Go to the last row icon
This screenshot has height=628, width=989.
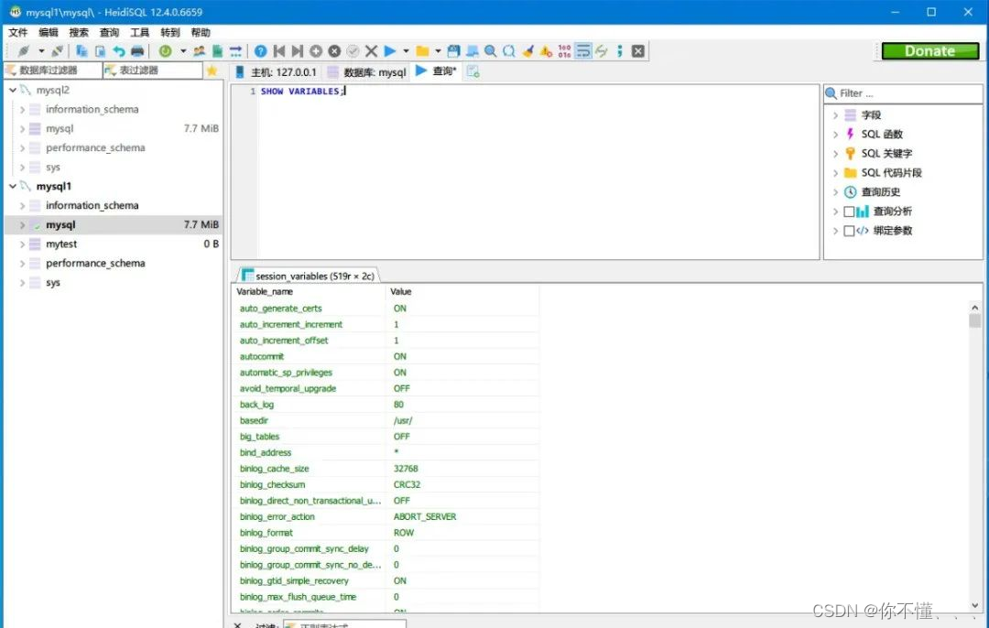pos(297,51)
